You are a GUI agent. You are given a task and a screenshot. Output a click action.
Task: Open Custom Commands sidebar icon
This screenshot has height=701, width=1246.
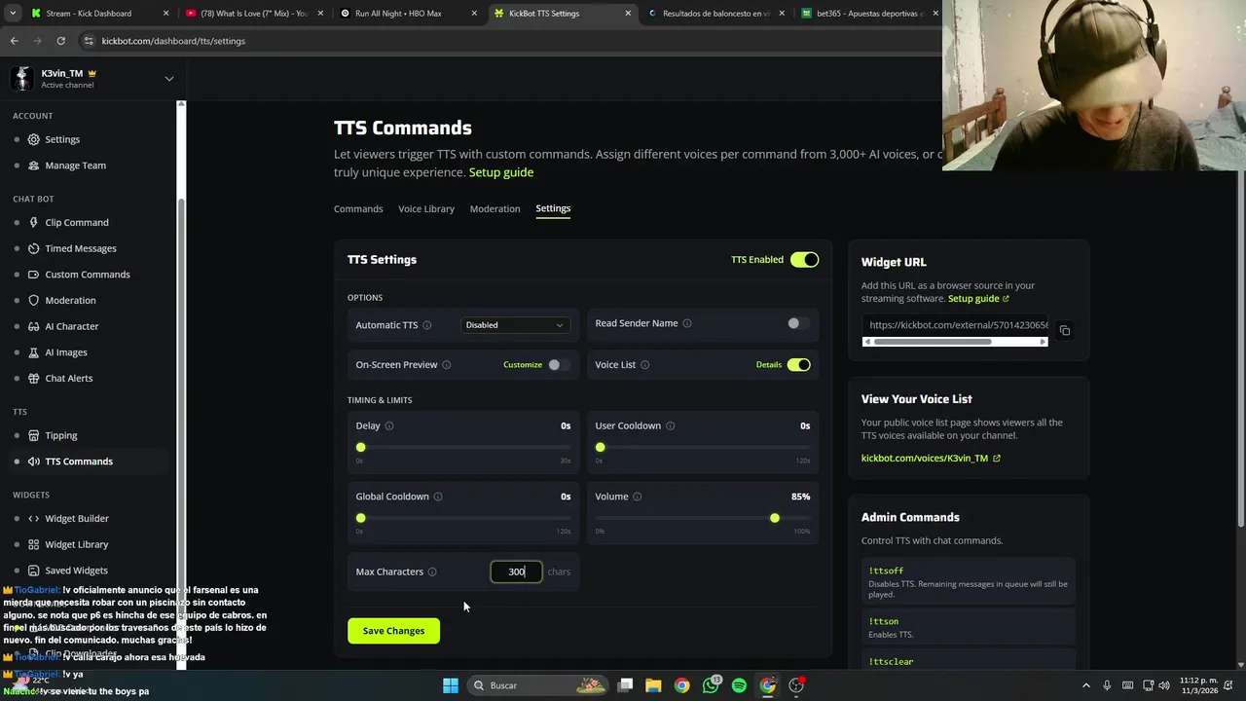34,275
